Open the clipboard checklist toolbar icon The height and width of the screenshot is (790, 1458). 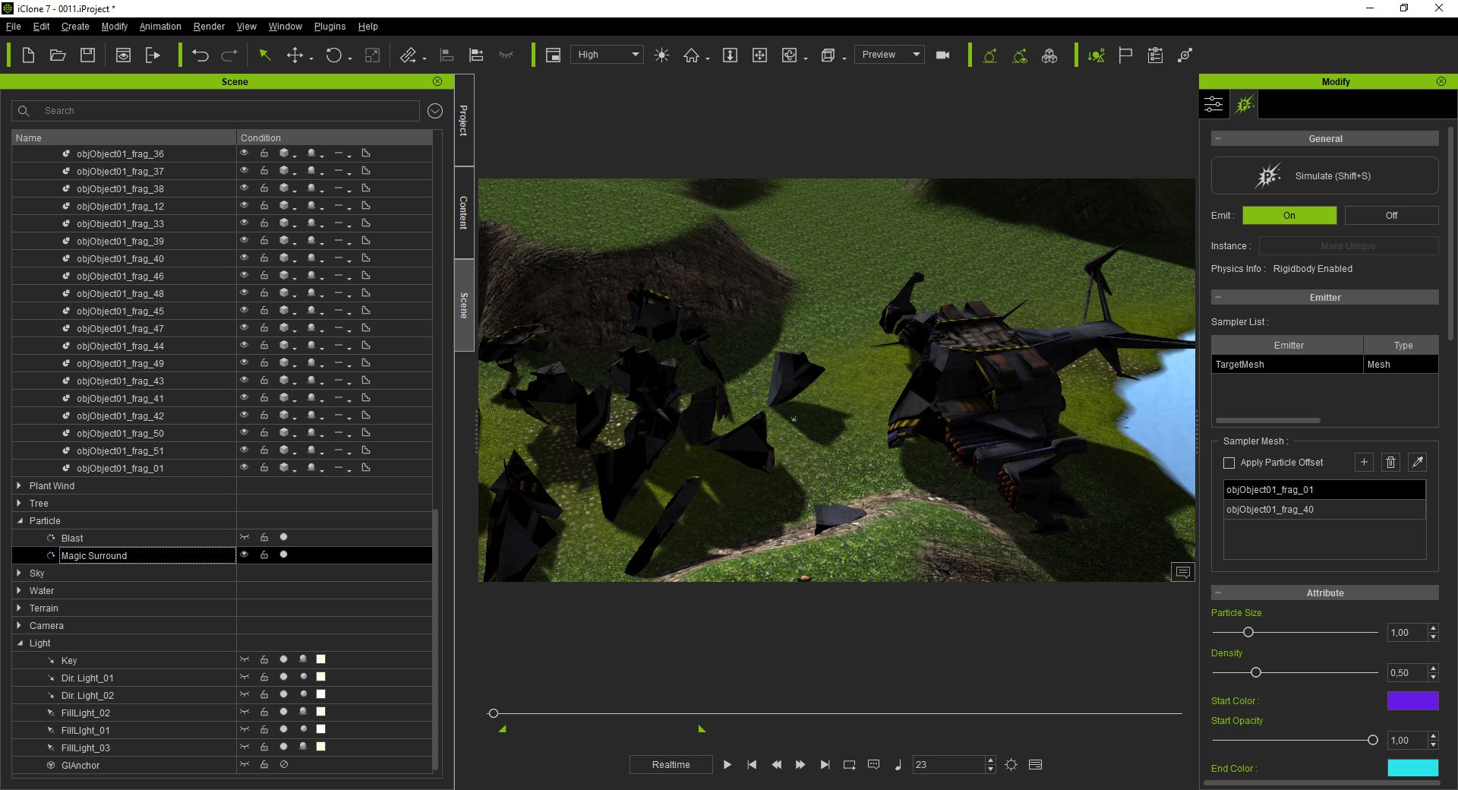(x=1155, y=55)
